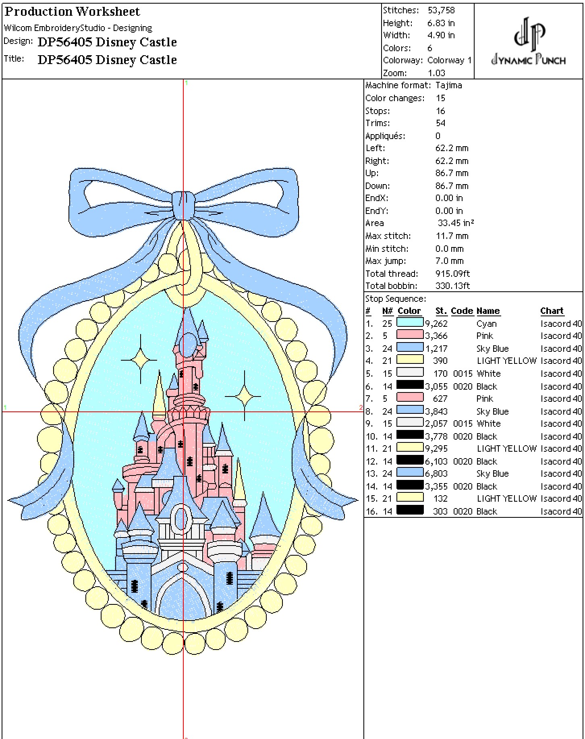
Task: Click stitch count '9,262' in stop 1
Action: click(x=436, y=323)
